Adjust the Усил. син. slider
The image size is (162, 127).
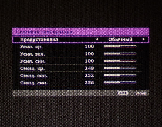(120, 61)
